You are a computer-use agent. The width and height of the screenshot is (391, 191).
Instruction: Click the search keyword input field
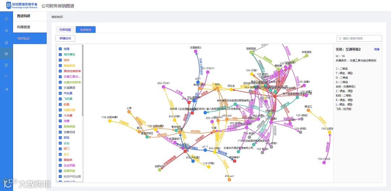[x=360, y=38]
